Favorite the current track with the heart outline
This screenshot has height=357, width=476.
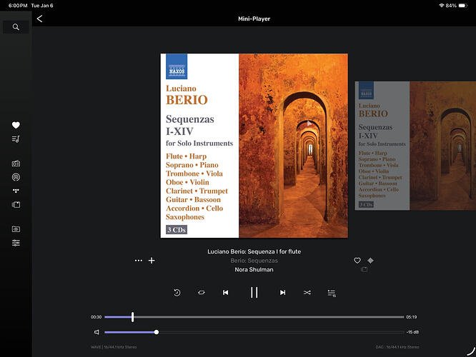click(x=357, y=260)
